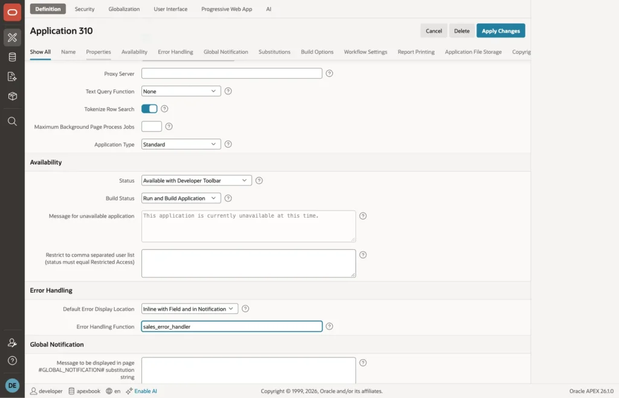Select Availability section tab
619x398 pixels.
coord(134,52)
